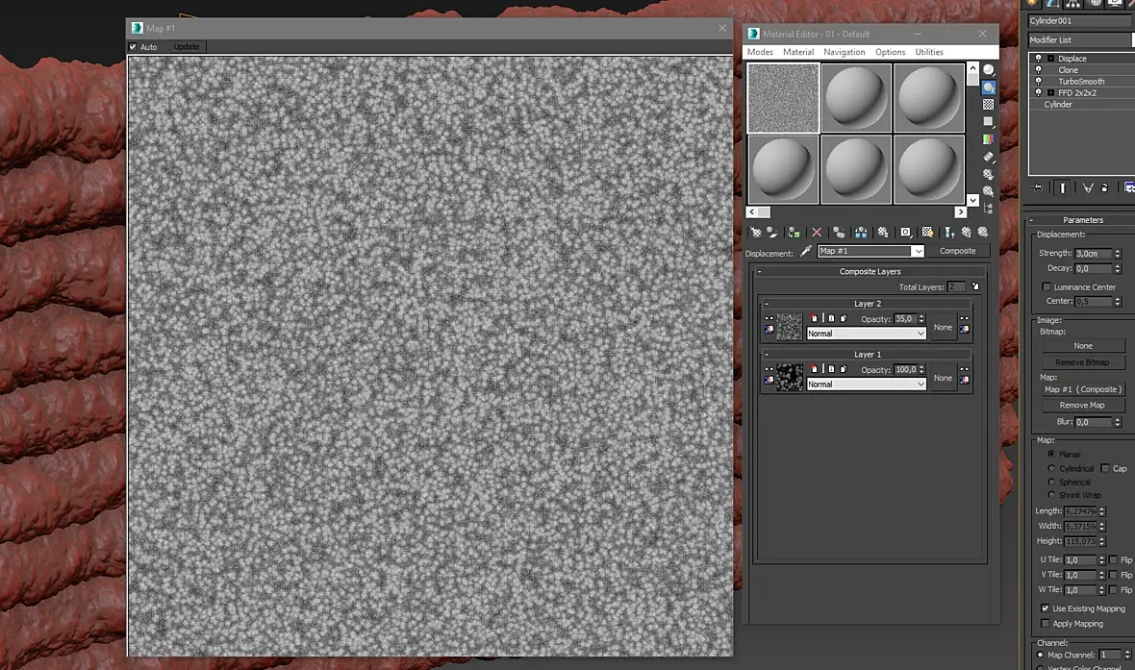
Task: Click Layer 1 mask None button
Action: (943, 378)
